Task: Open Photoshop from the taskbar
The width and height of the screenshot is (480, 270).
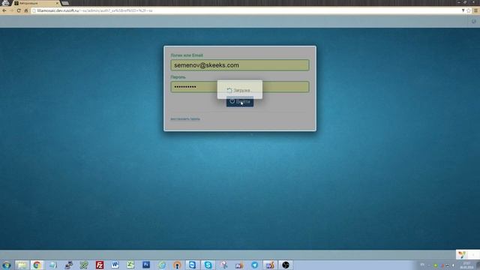Action: click(x=146, y=265)
